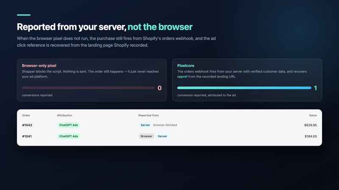Click the $629.95 value cell

click(311, 125)
